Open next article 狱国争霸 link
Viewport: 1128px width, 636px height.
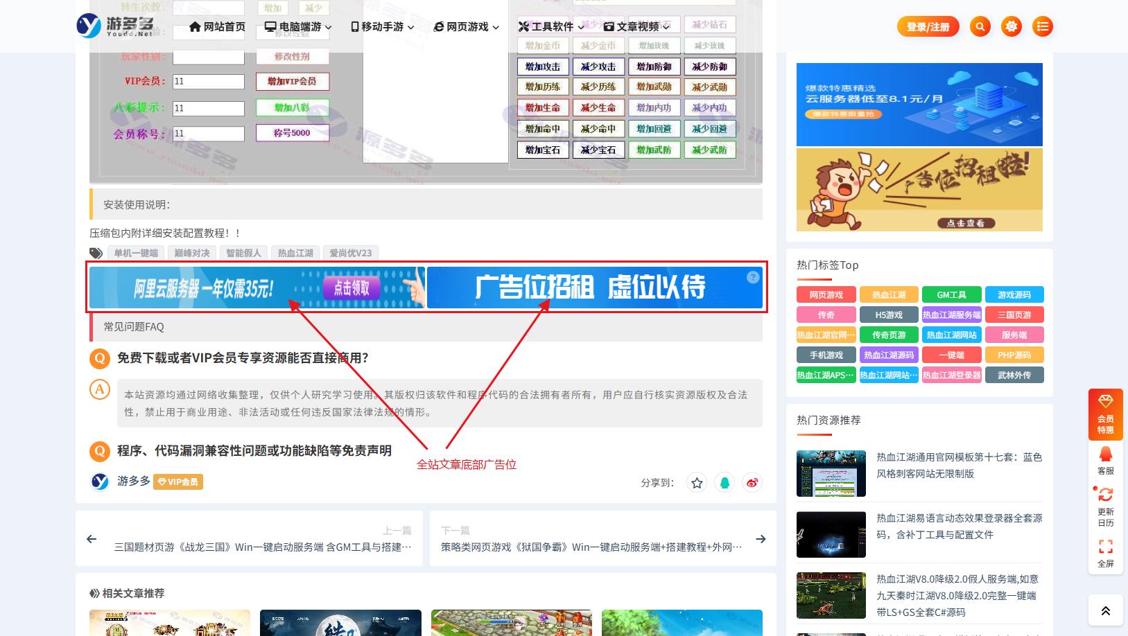pyautogui.click(x=591, y=547)
